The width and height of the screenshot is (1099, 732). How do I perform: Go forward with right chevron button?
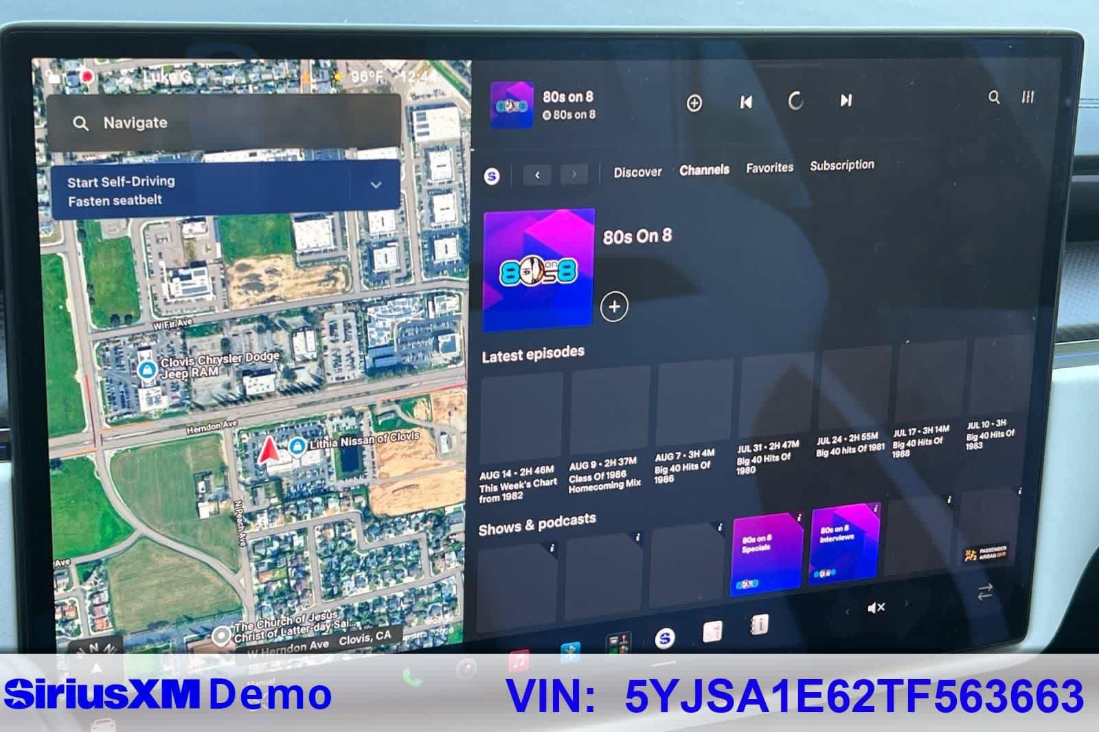pyautogui.click(x=574, y=174)
